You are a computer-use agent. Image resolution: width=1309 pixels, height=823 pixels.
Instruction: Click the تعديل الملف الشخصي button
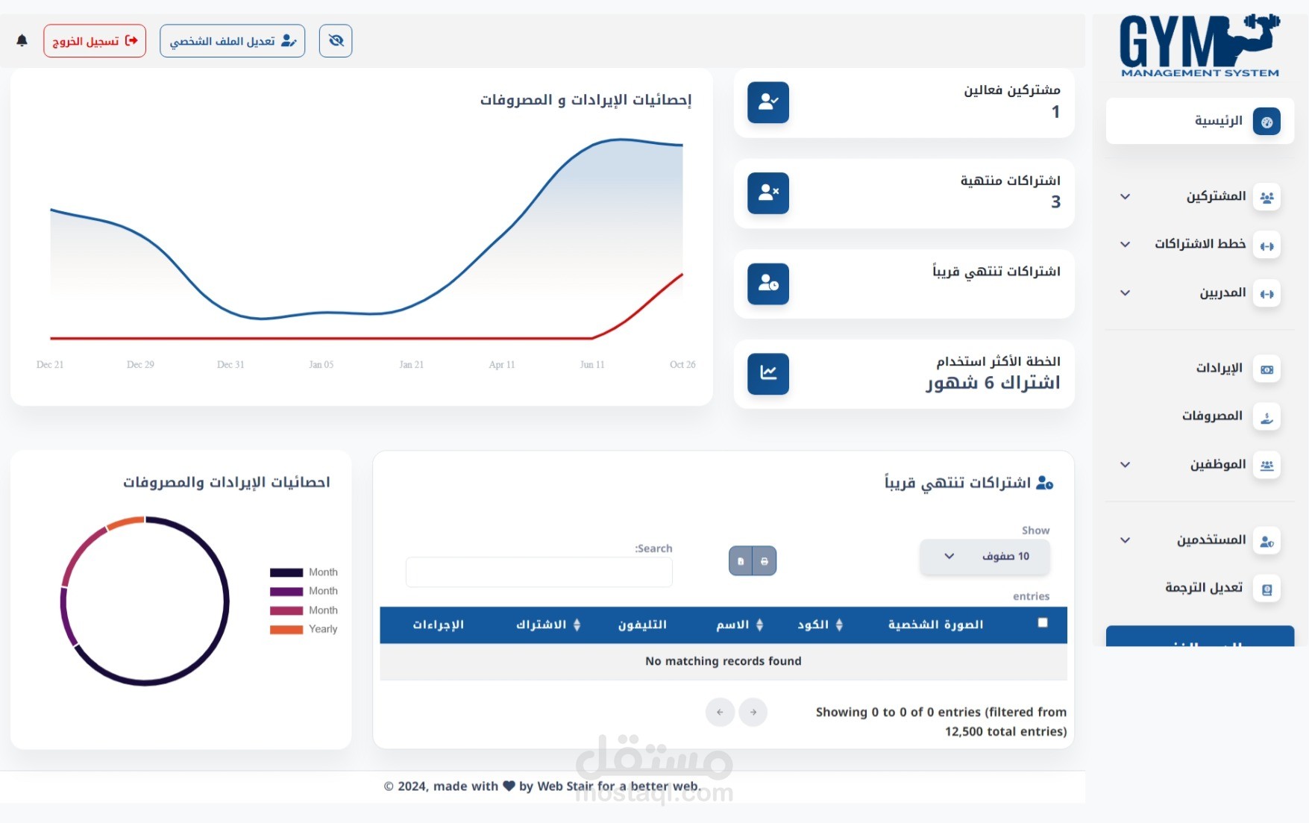click(x=232, y=40)
